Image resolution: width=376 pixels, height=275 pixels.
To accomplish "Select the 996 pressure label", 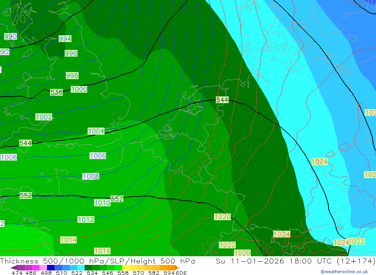I will (x=71, y=53).
